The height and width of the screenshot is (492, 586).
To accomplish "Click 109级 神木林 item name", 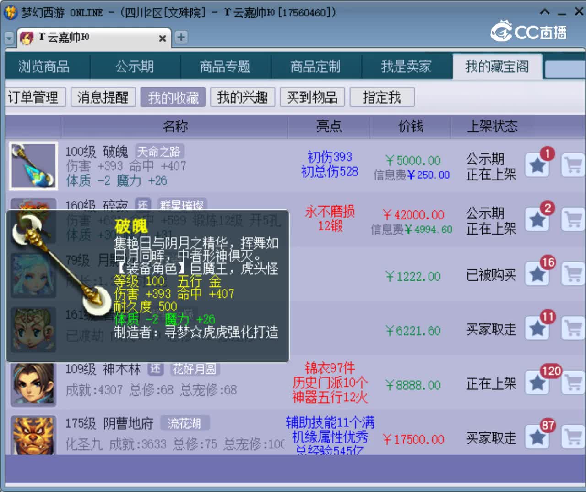I will pos(103,369).
